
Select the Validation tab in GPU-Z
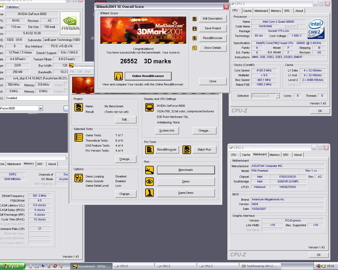click(x=12, y=7)
